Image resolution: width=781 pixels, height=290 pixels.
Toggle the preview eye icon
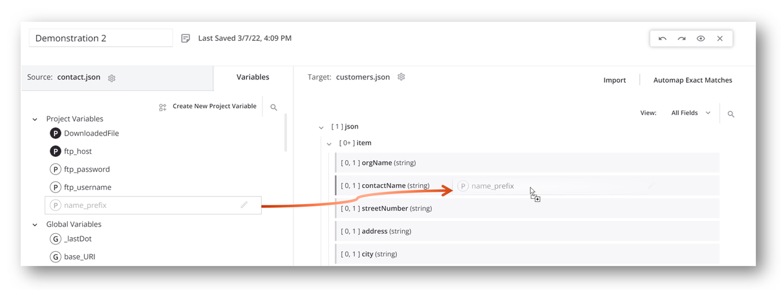pos(701,39)
